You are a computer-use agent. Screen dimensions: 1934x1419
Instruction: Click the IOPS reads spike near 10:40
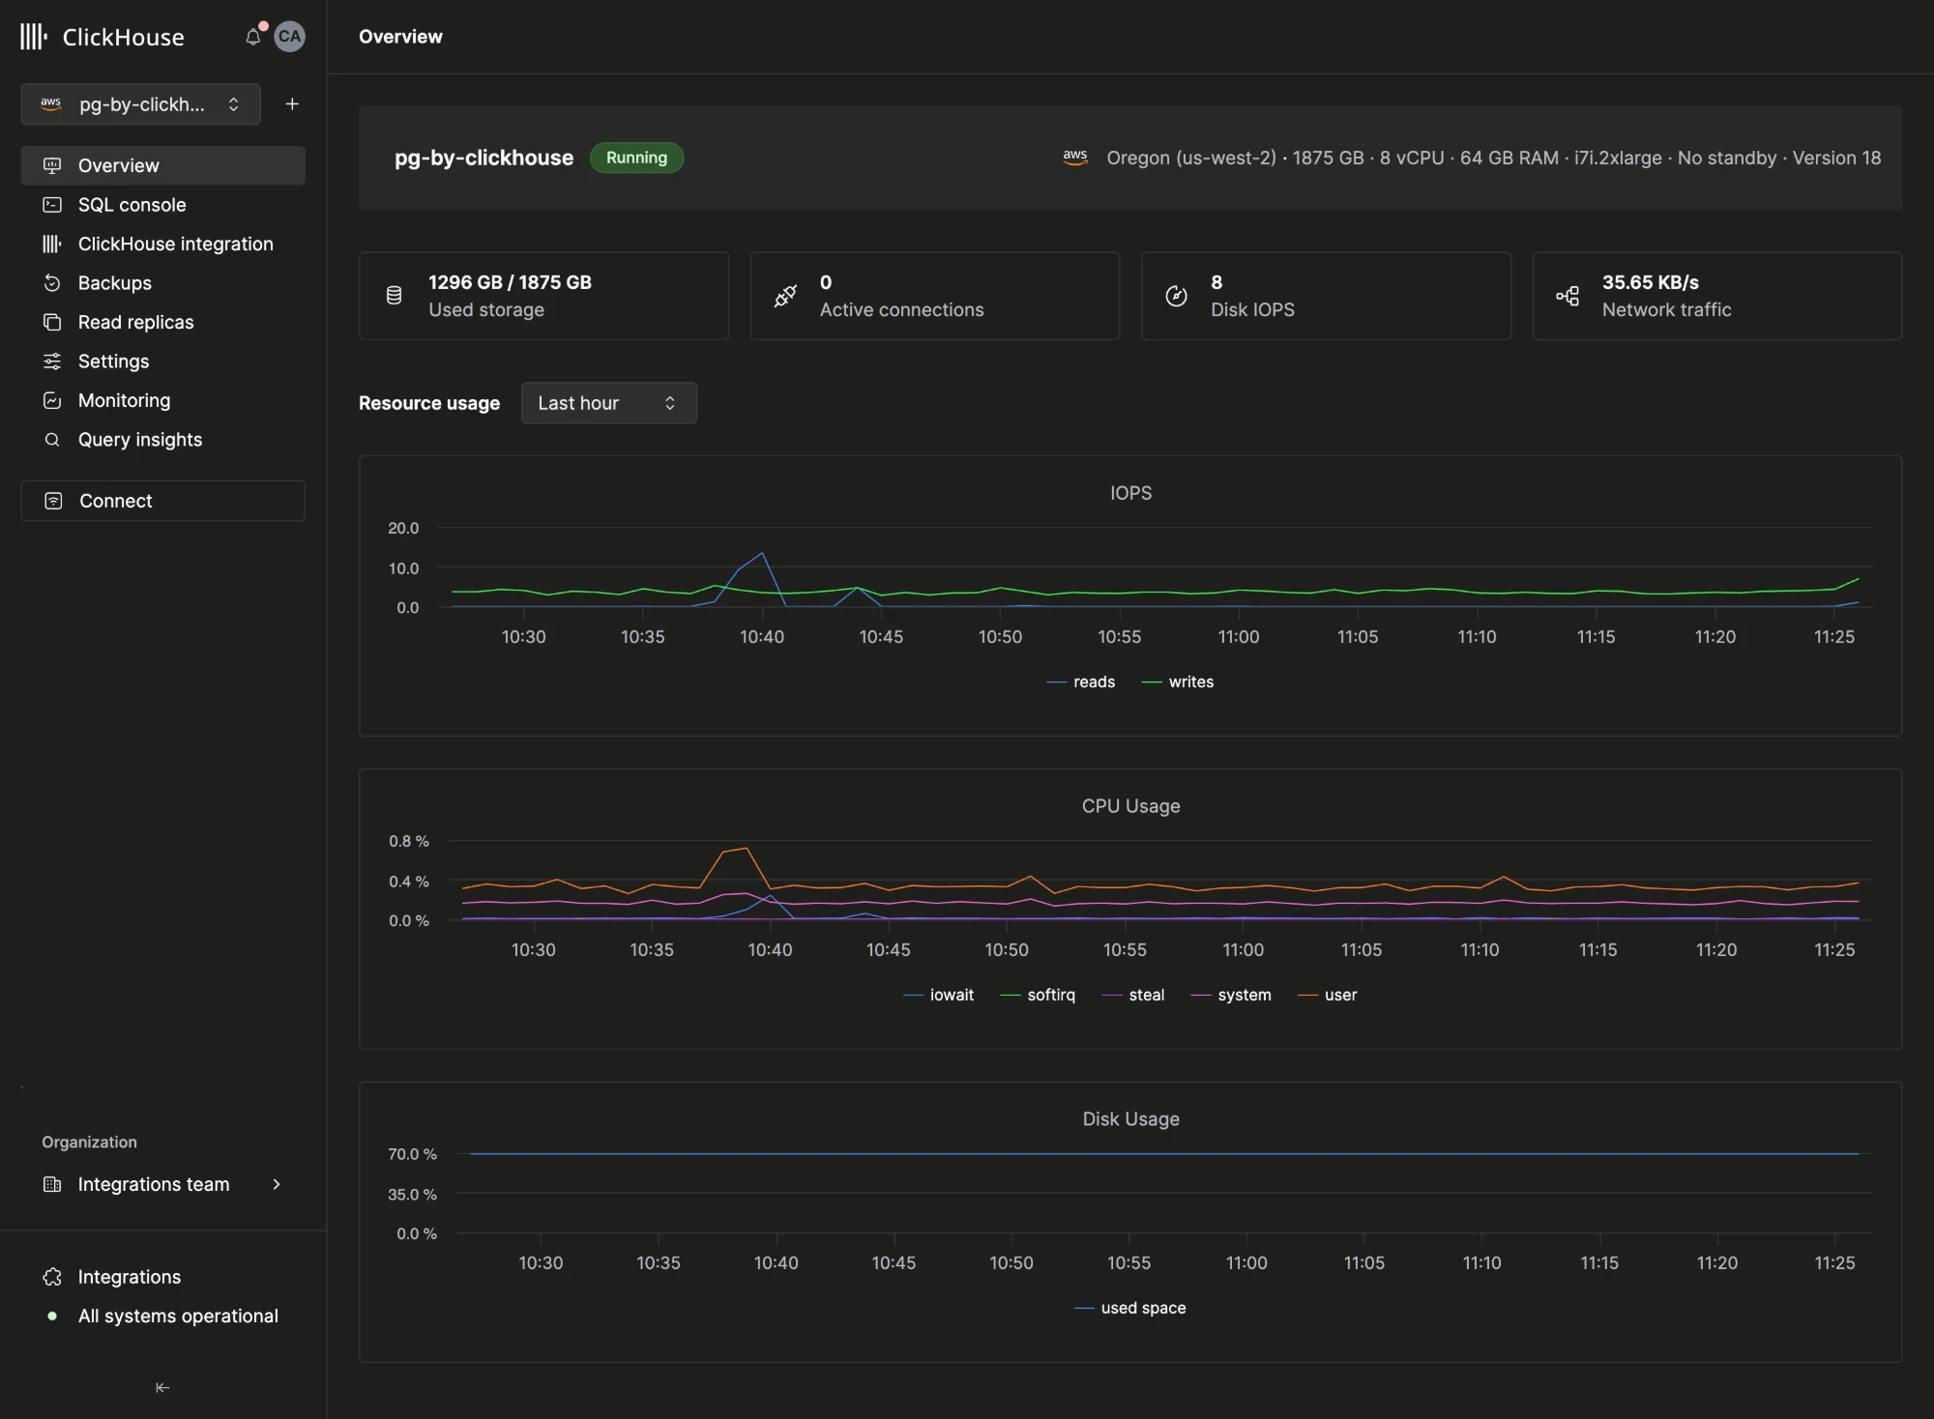762,554
